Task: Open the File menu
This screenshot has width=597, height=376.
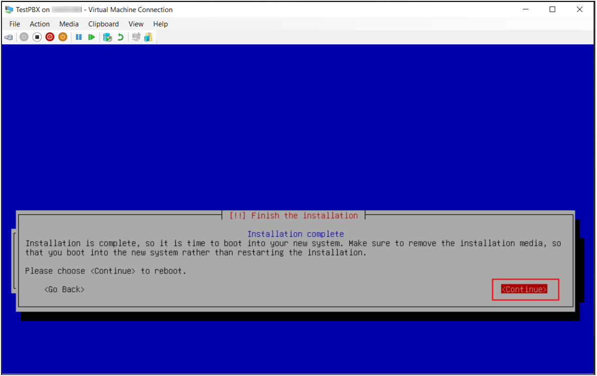Action: pos(15,24)
